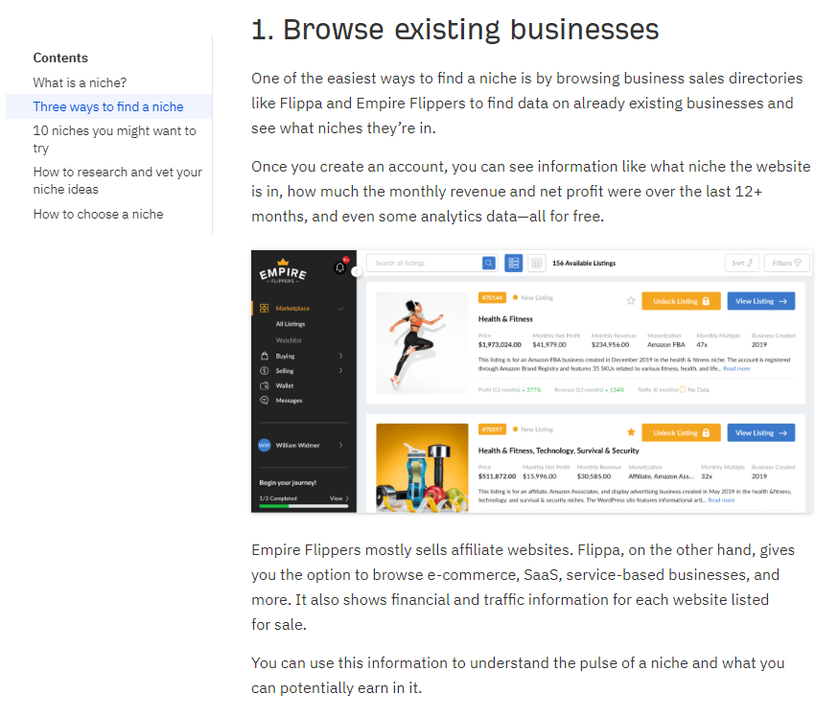
Task: Click the WW user avatar
Action: [265, 445]
